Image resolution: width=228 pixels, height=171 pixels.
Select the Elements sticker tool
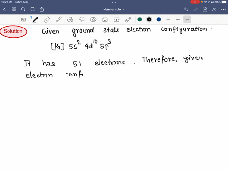click(93, 19)
